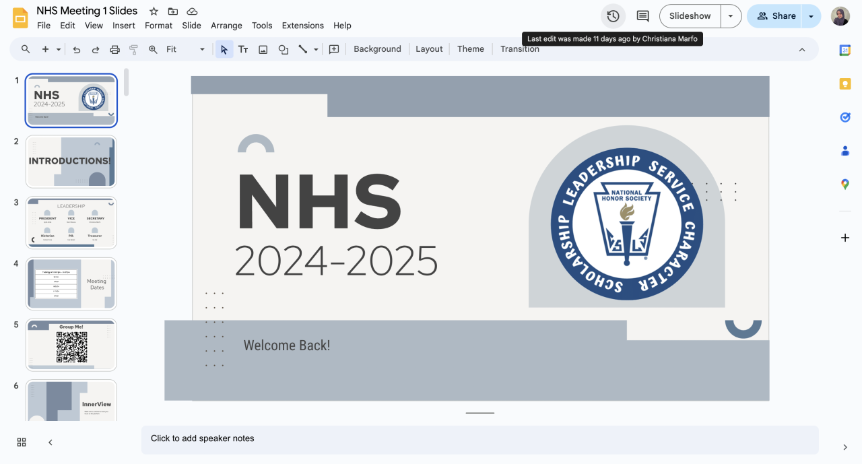Print the presentation
The height and width of the screenshot is (464, 862).
pos(114,49)
